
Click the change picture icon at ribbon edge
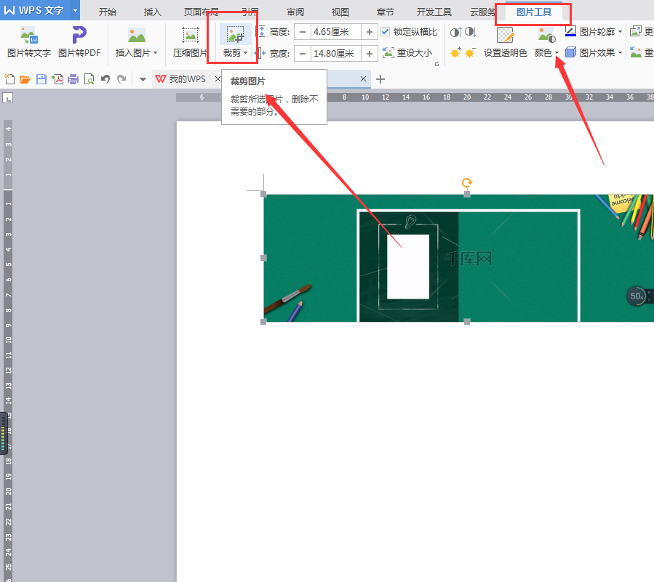point(636,31)
